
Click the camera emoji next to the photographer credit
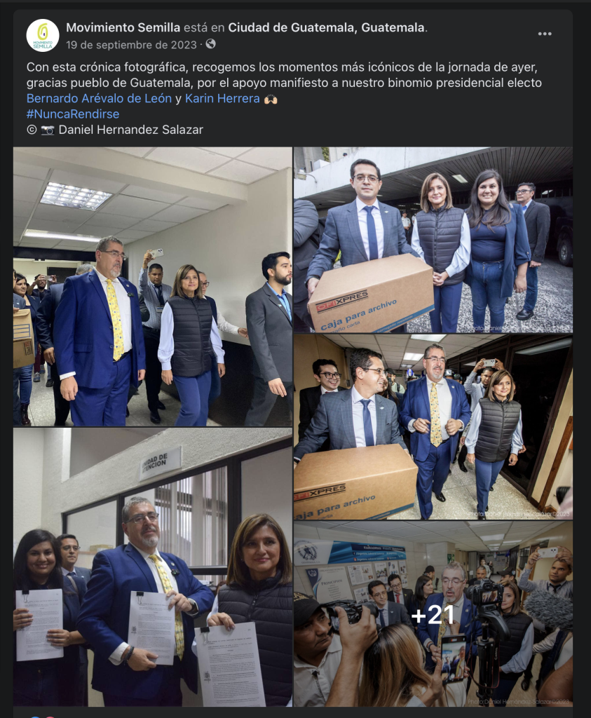pos(48,130)
